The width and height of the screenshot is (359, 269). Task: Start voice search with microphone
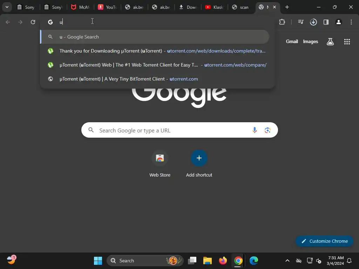[255, 130]
